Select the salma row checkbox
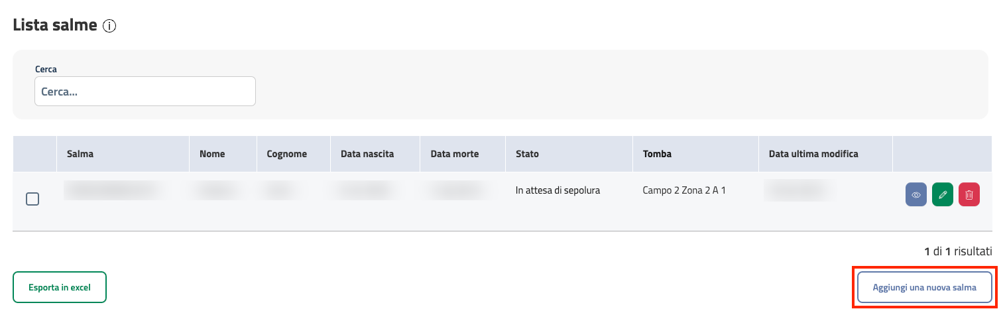 pyautogui.click(x=32, y=198)
